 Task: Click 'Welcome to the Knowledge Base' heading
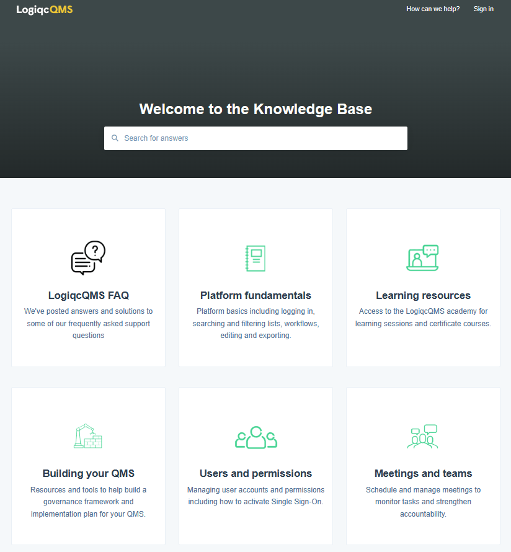tap(255, 109)
